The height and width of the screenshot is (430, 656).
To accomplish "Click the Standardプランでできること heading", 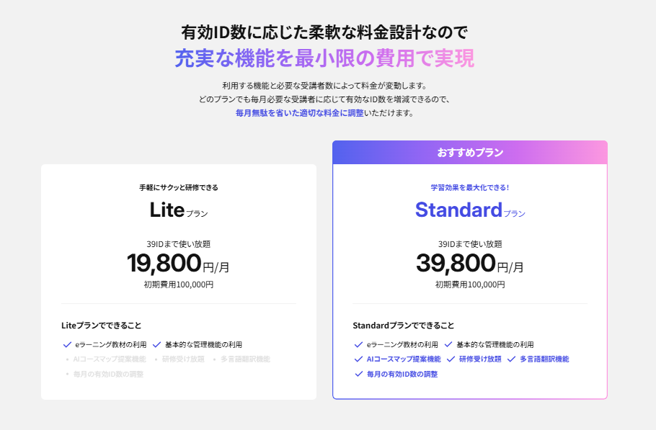I will tap(403, 326).
